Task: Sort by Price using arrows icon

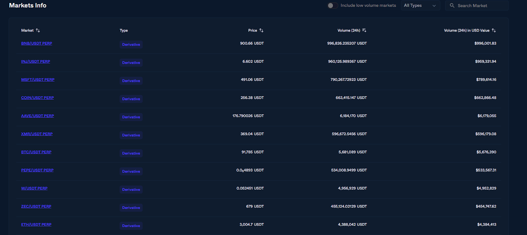Action: (x=261, y=31)
